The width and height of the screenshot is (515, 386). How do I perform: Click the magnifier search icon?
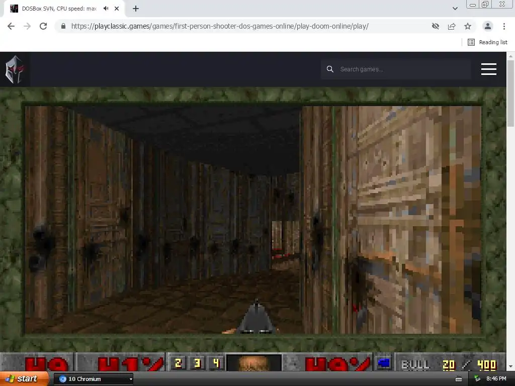point(330,69)
